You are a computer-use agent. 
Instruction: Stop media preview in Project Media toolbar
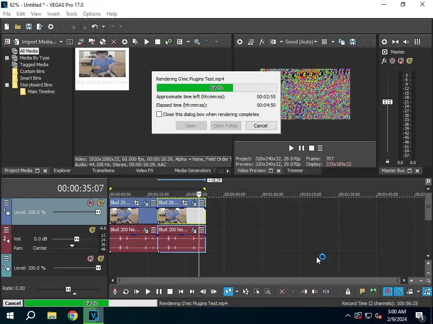pyautogui.click(x=158, y=42)
